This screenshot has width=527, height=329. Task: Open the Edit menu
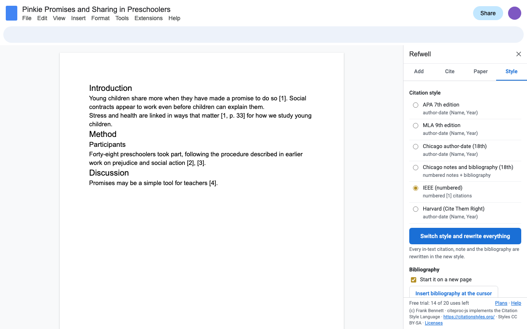click(x=42, y=18)
